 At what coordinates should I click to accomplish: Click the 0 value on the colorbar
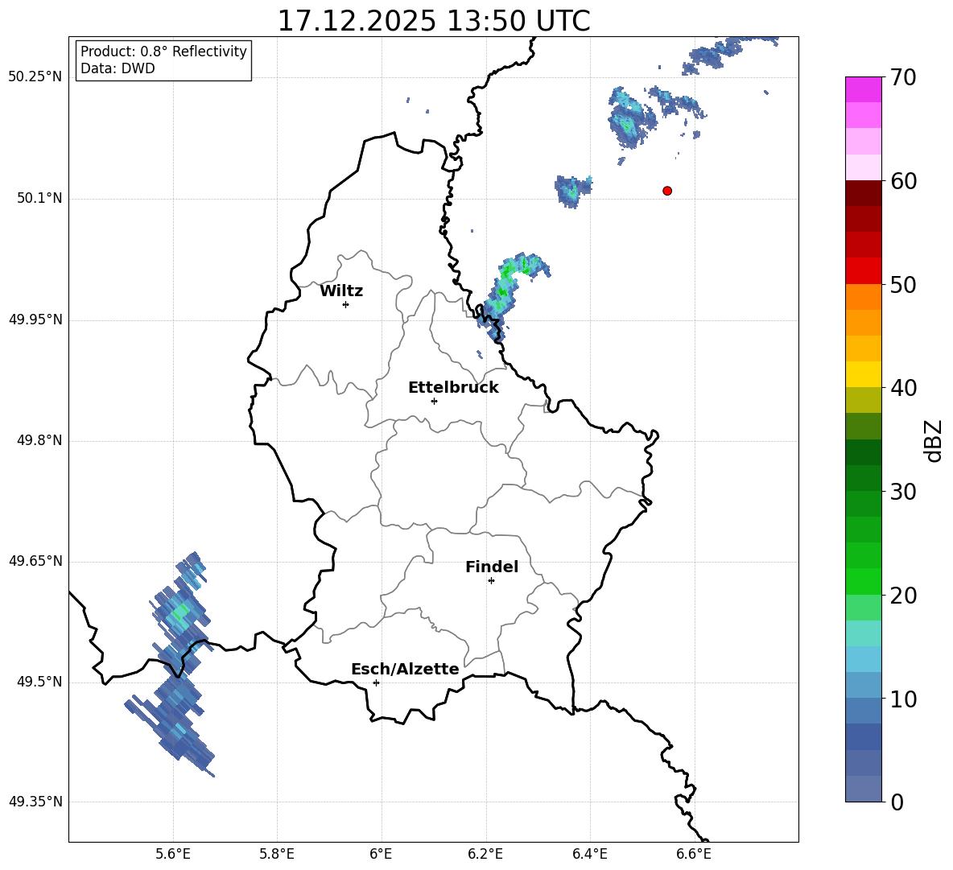[897, 802]
